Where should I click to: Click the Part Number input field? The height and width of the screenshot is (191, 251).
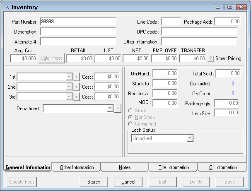[x=78, y=22]
